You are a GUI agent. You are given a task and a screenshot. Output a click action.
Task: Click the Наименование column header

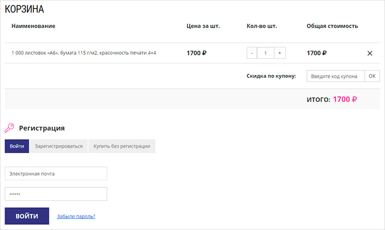(33, 26)
